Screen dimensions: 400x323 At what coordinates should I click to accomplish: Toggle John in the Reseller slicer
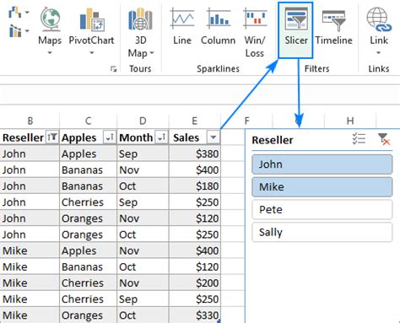click(322, 164)
